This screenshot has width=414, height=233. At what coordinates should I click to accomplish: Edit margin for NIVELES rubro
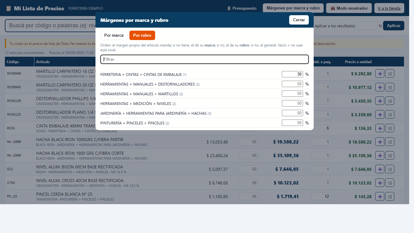pyautogui.click(x=292, y=103)
